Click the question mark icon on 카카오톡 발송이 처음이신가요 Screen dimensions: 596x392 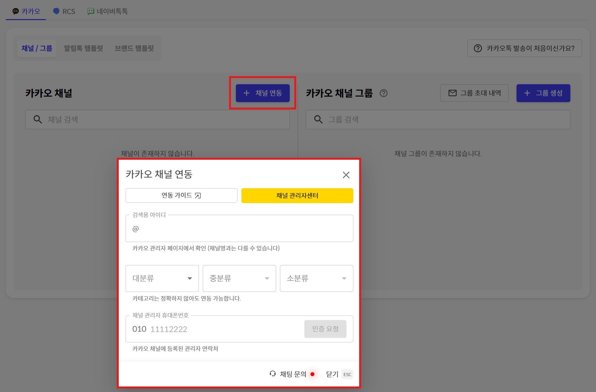478,48
